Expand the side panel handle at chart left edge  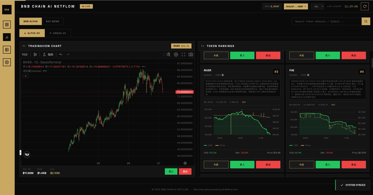point(21,153)
